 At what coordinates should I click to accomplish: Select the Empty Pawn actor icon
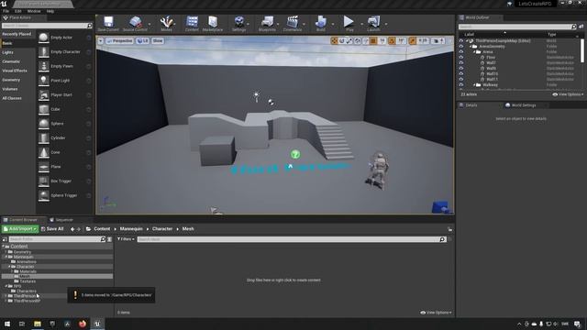coord(43,66)
